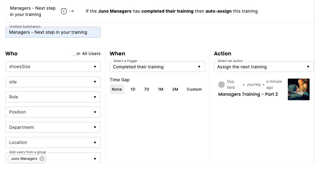This screenshot has width=315, height=171.
Task: Open the shoesSize dropdown
Action: (53, 67)
